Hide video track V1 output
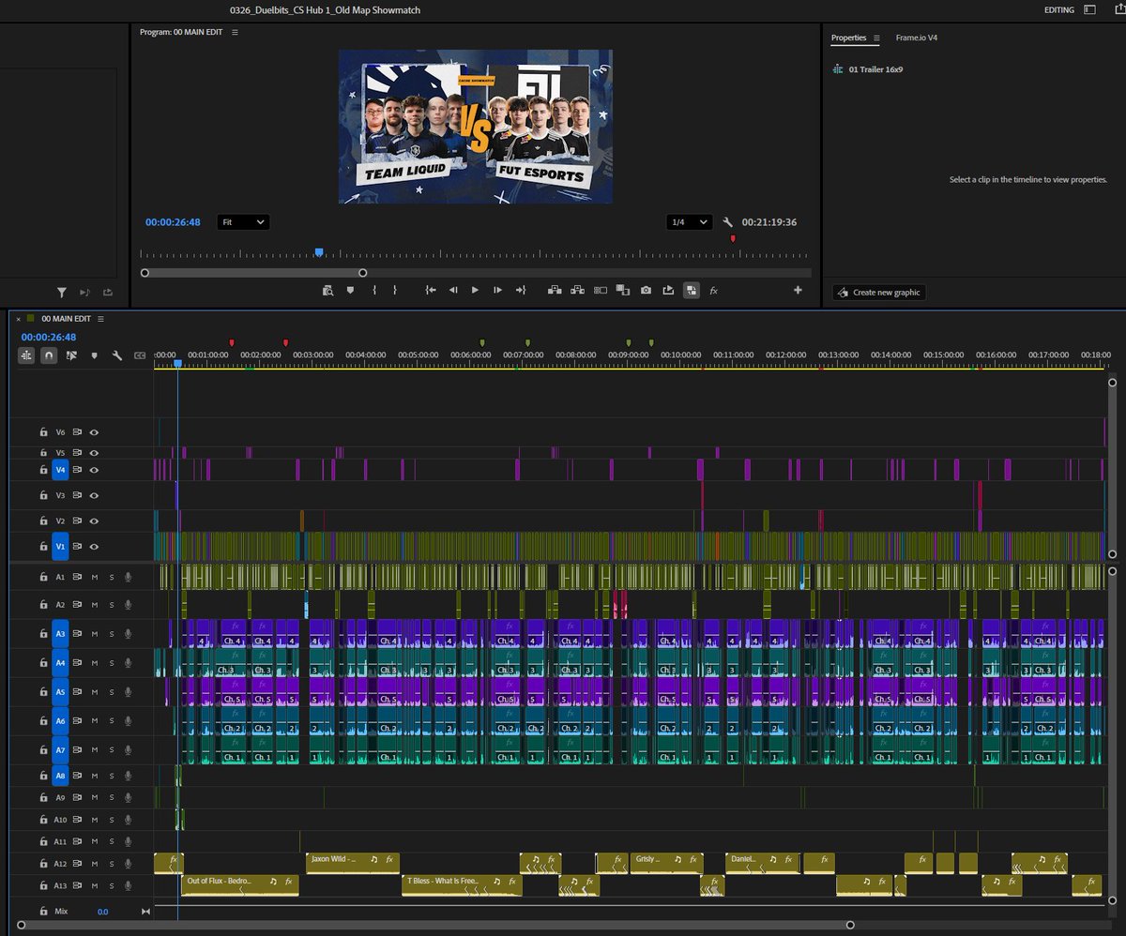 (94, 546)
